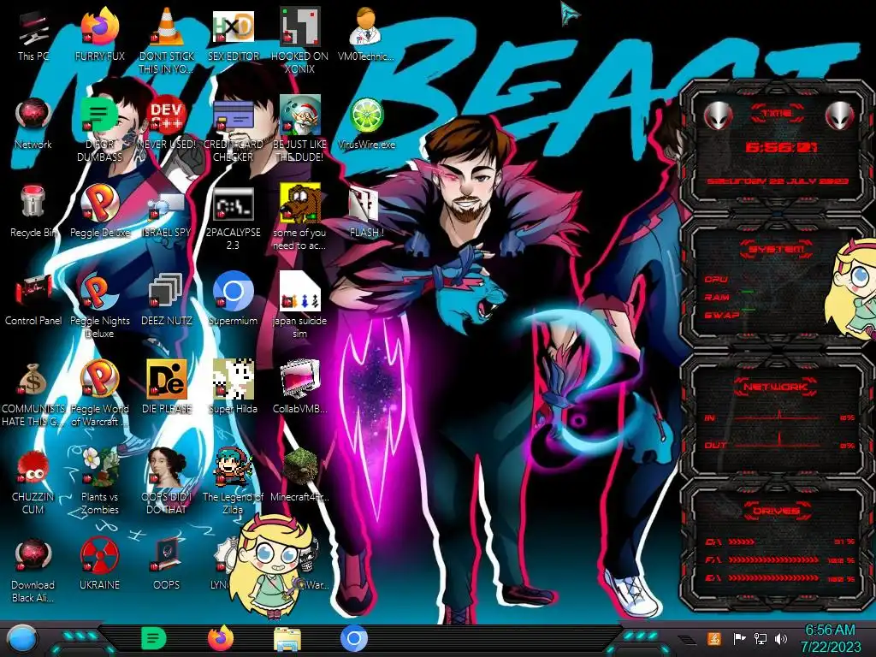Click the right alien head in TIME widget
The width and height of the screenshot is (876, 657).
pos(840,115)
